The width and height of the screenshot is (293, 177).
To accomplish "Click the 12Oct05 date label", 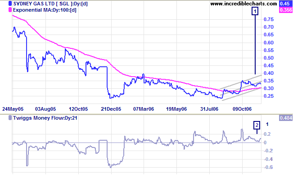I will (78, 109).
